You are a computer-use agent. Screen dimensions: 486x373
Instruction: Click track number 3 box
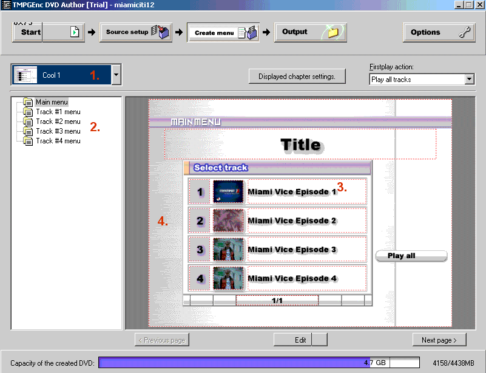tap(200, 250)
